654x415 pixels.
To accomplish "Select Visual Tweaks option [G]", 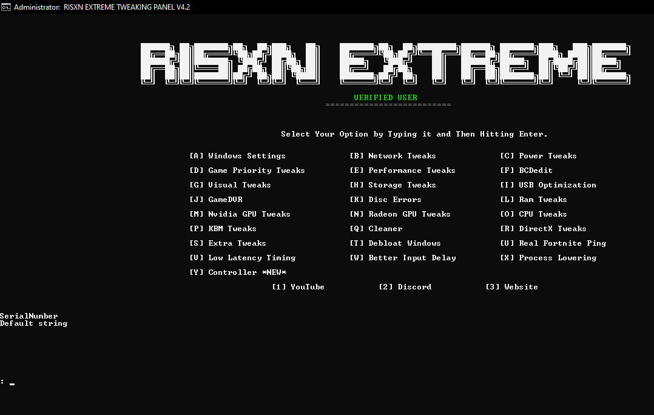I will [231, 184].
